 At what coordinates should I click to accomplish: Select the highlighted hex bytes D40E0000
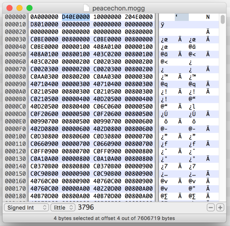pos(76,17)
